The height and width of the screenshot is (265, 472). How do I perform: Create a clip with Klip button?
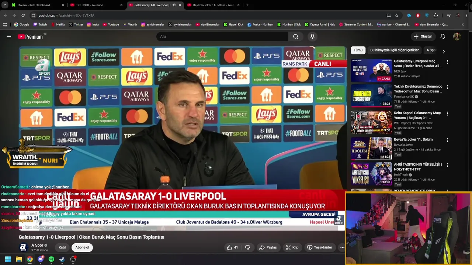(292, 247)
